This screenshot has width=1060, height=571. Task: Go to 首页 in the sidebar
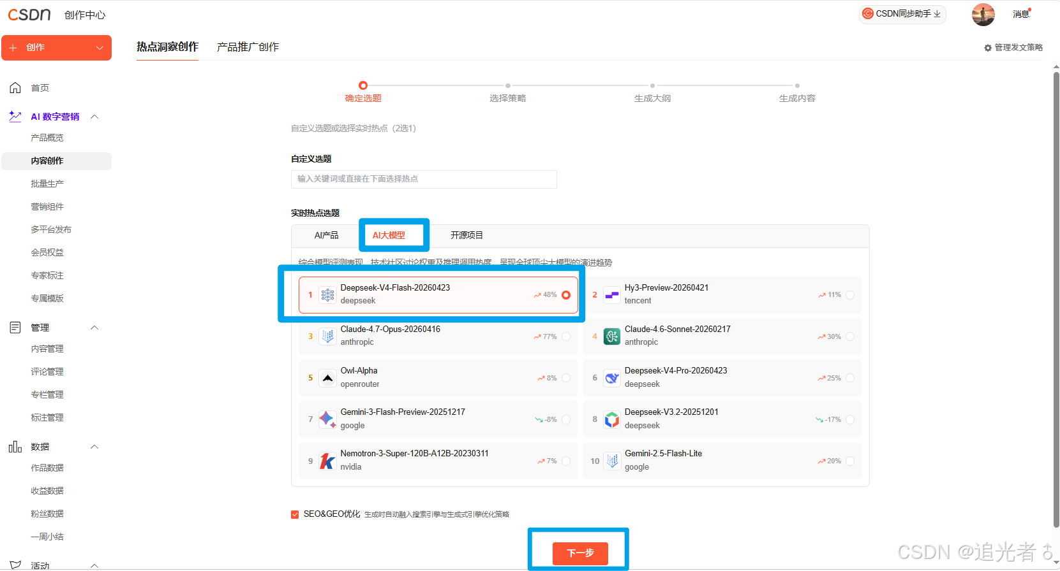tap(40, 88)
